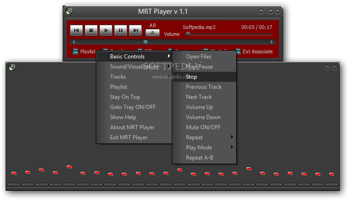The width and height of the screenshot is (349, 200).
Task: Click the seek bar left arrow
Action: pyautogui.click(x=74, y=42)
